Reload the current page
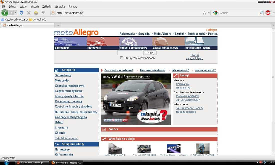The height and width of the screenshot is (165, 275). click(21, 13)
